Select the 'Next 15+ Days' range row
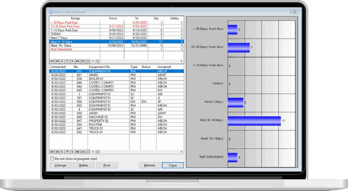This screenshot has height=191, width=348. tap(117, 45)
